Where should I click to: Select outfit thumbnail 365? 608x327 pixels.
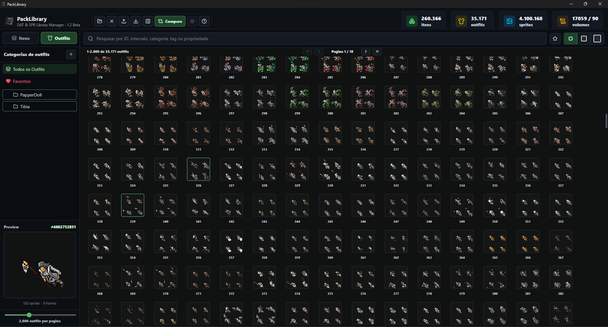(495, 241)
